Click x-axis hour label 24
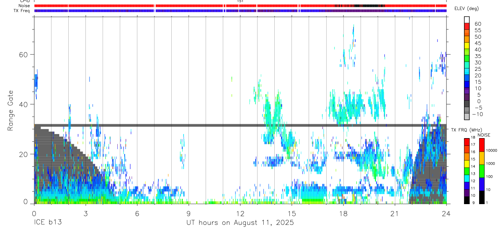 pos(446,213)
